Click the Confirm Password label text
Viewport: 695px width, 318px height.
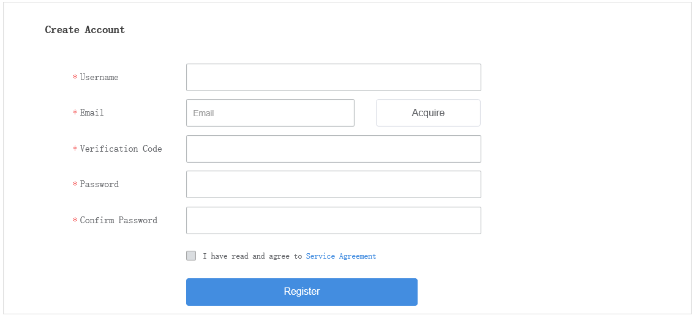pos(118,220)
